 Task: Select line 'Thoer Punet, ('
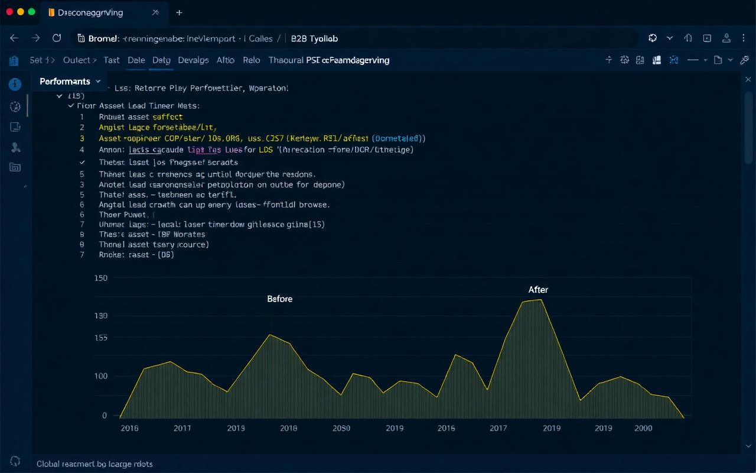(x=126, y=215)
